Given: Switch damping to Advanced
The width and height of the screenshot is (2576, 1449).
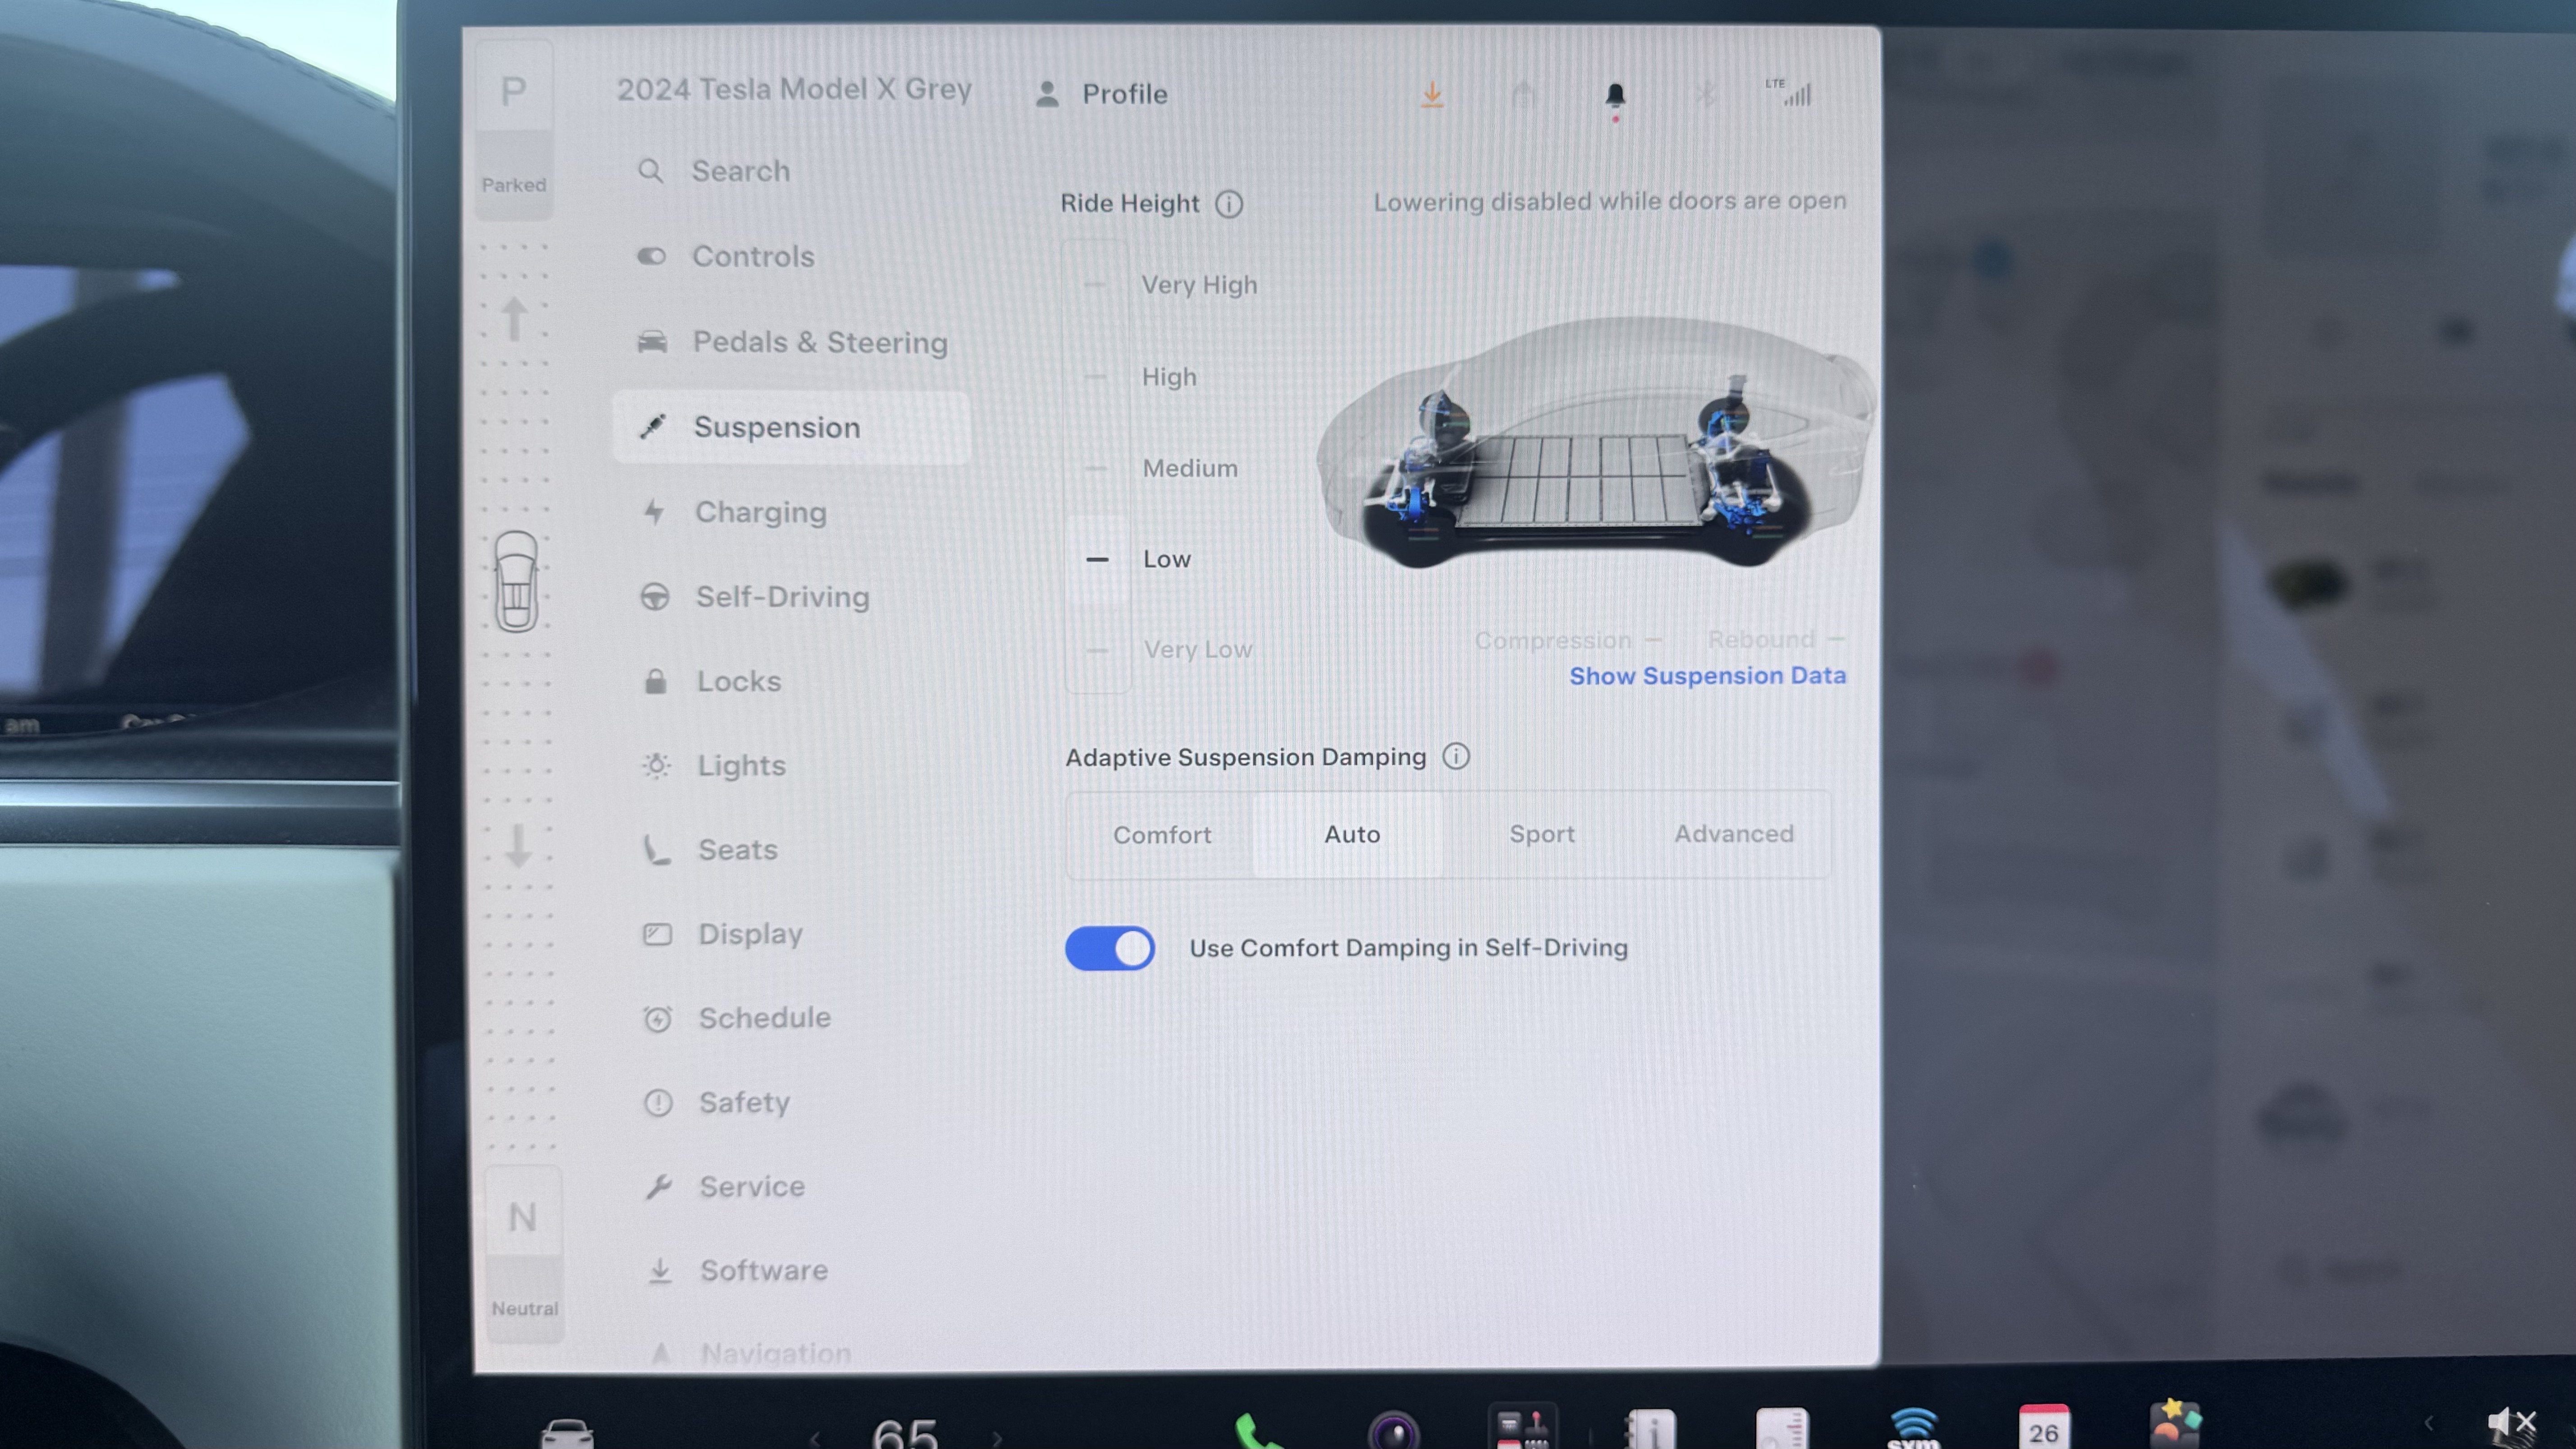Looking at the screenshot, I should 1734,834.
